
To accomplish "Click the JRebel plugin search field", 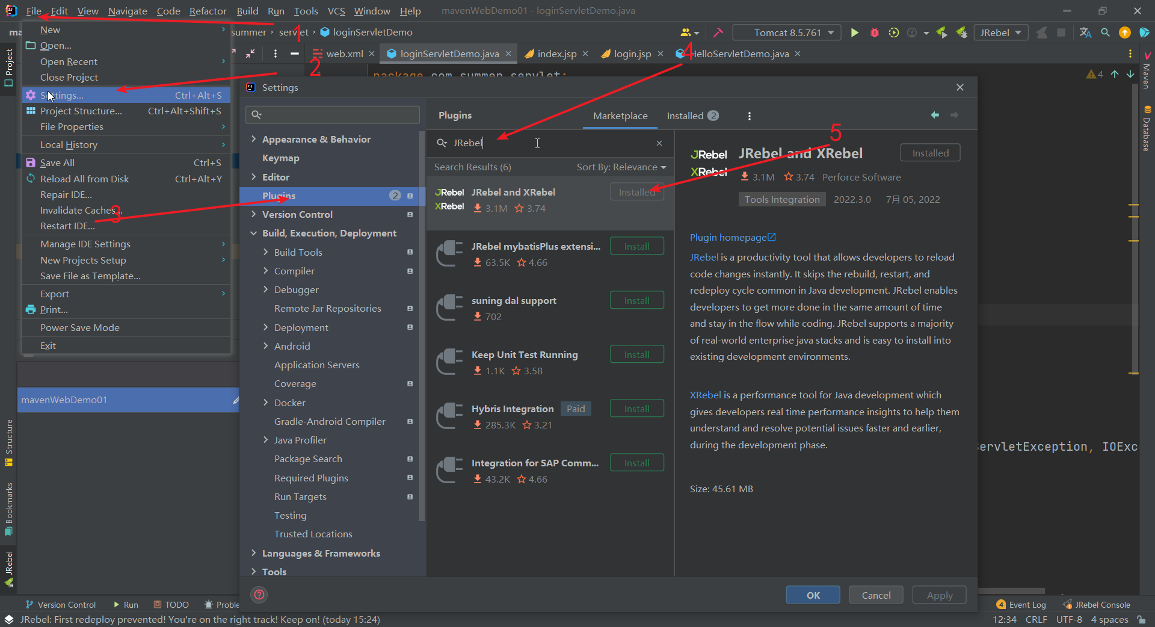I will 550,143.
